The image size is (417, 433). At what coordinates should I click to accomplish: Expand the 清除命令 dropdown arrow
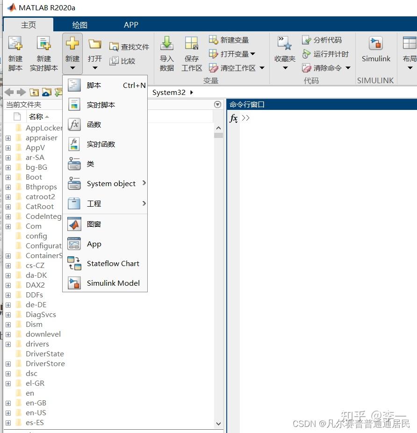pyautogui.click(x=348, y=67)
